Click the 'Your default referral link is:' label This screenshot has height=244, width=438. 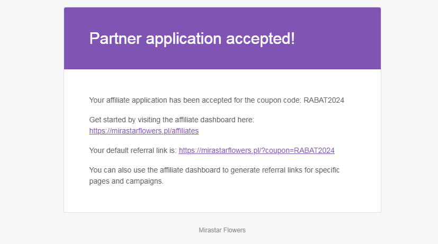coord(133,150)
